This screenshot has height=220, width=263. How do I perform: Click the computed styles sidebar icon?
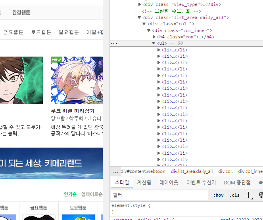click(x=261, y=195)
